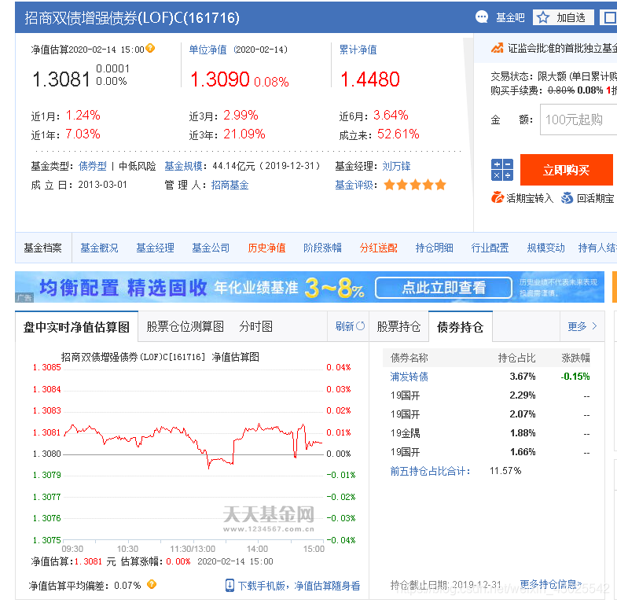Screen dimensions: 617x603
Task: Click the 金额 100元起购 input field
Action: pos(578,119)
